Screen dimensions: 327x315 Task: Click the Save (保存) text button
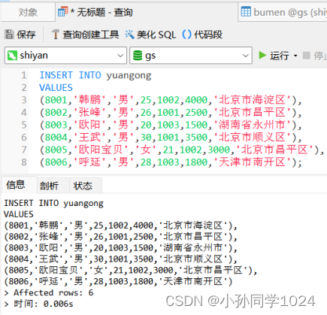[26, 35]
